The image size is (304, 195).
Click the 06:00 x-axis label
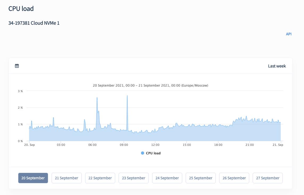pos(93,145)
